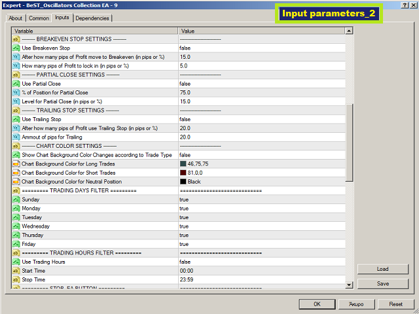
Task: Click the boolean icon beside Use Breakeven Stop
Action: (16, 48)
